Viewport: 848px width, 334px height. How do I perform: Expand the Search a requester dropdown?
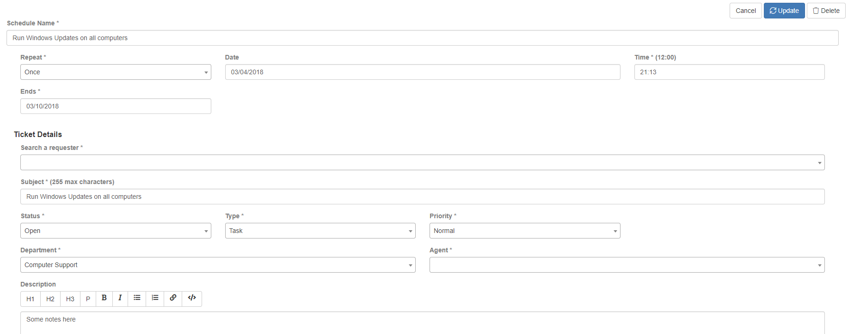click(x=423, y=162)
